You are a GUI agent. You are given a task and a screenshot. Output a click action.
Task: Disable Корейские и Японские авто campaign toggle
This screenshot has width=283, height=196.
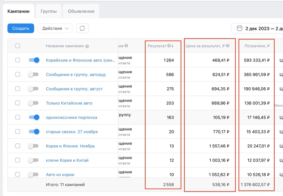34,60
